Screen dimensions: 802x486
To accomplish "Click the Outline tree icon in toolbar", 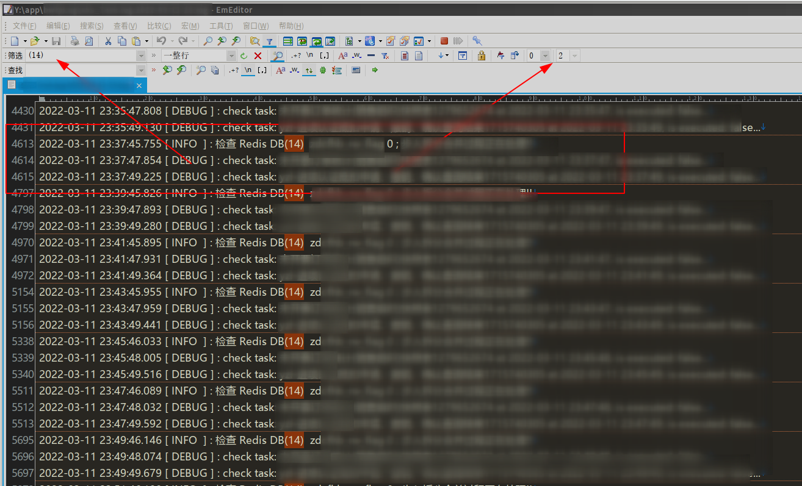I will click(x=349, y=41).
